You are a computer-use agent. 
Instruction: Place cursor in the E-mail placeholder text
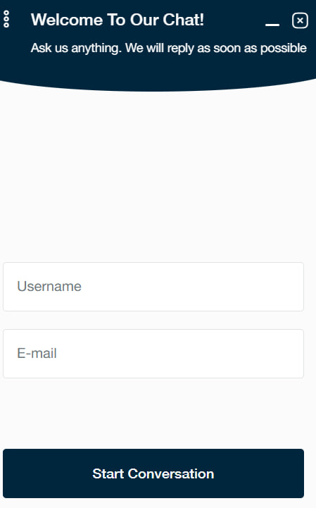pyautogui.click(x=37, y=353)
